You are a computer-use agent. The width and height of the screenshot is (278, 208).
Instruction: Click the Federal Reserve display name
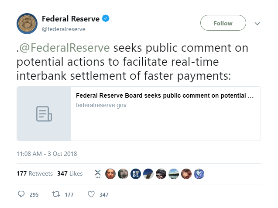pos(70,19)
